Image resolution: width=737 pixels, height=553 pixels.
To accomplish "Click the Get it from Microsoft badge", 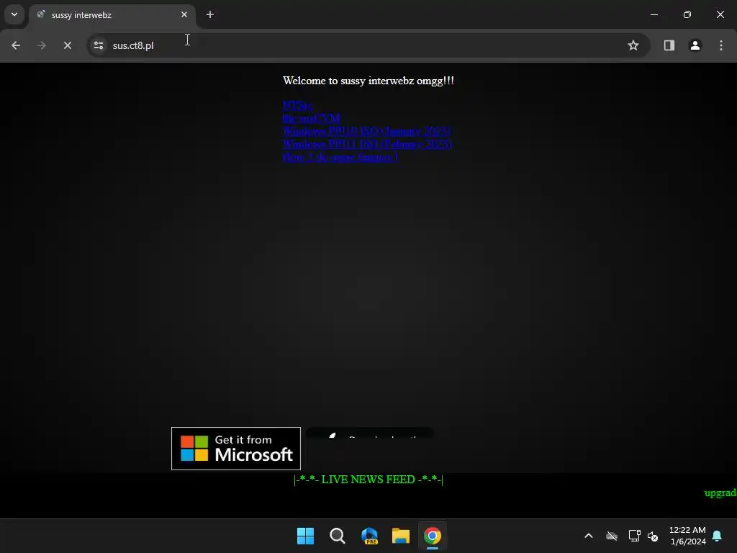I will coord(236,449).
